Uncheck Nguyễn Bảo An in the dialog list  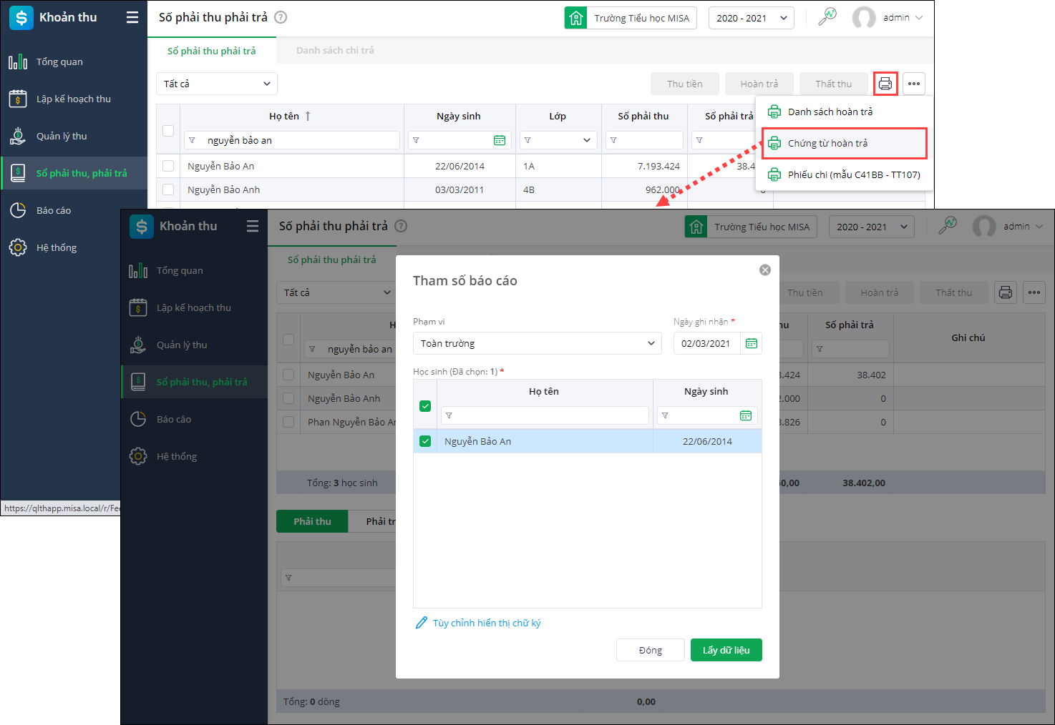tap(425, 441)
